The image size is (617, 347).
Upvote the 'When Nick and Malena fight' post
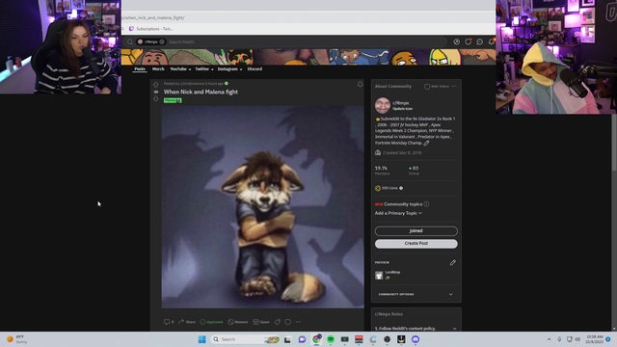pos(156,85)
